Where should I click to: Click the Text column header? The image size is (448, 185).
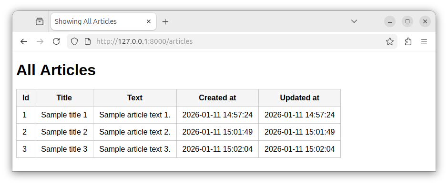(135, 98)
